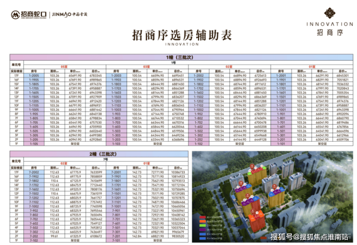357x245 pixels.
Task: Select room cell 1-1905
Action: (x=34, y=80)
